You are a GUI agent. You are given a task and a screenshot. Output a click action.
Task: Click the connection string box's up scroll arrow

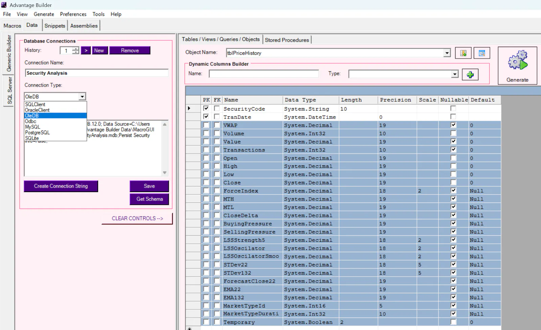pos(165,124)
